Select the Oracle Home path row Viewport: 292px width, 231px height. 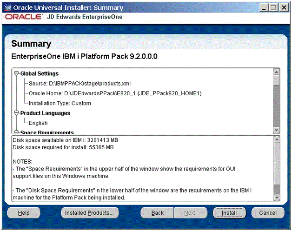tap(115, 93)
